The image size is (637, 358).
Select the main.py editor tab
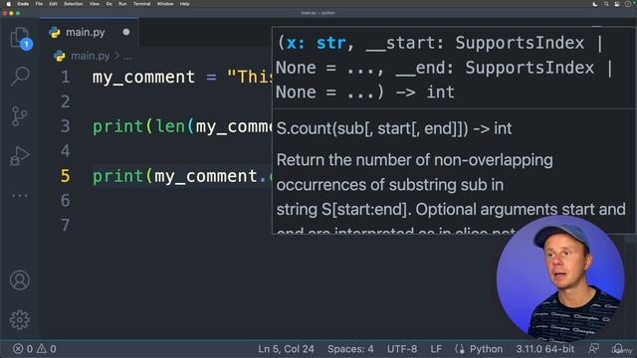coord(89,32)
